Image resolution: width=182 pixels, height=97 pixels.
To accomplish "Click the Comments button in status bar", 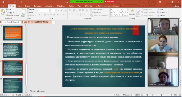I will (x=128, y=95).
